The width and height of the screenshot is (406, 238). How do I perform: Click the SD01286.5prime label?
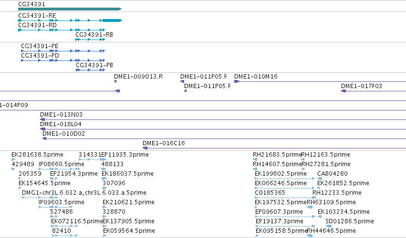[x=350, y=221]
